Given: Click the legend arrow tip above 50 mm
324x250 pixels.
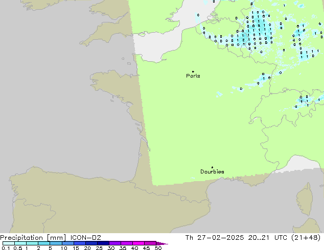Looking at the screenshot, I should coord(162,243).
